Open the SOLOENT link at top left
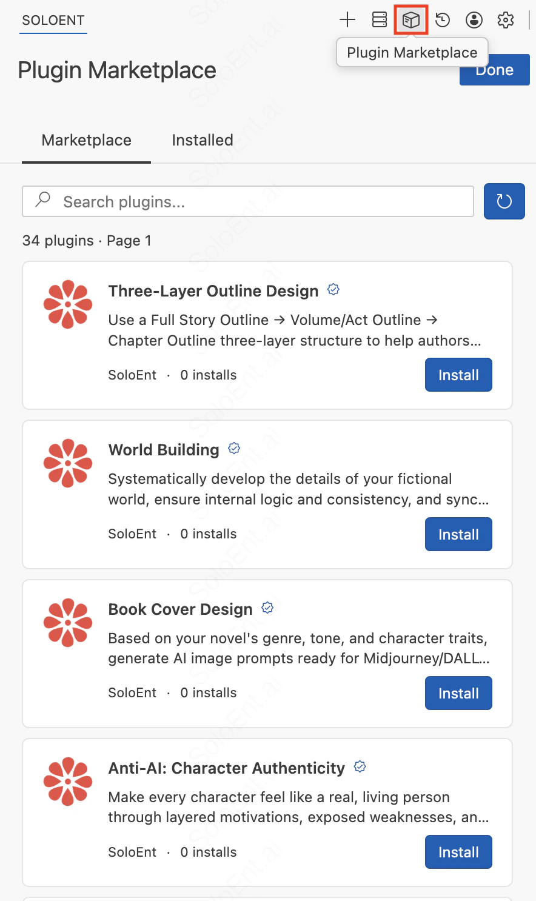Screen dimensions: 536x901 pos(53,20)
